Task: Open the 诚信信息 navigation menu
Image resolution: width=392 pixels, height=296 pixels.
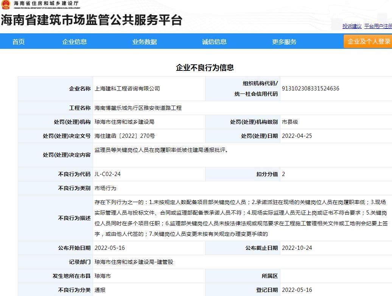Action: point(214,42)
